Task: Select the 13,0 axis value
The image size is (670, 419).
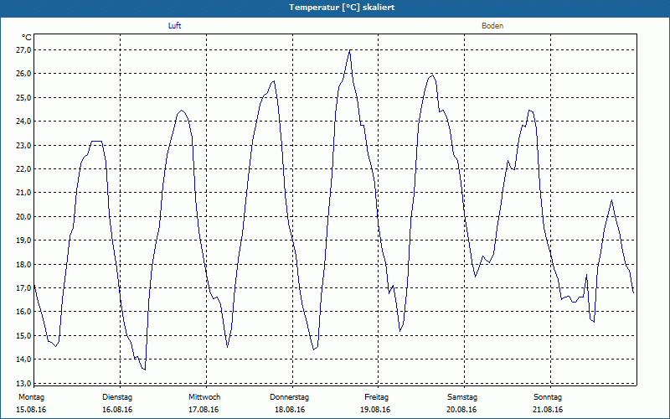Action: [x=24, y=383]
